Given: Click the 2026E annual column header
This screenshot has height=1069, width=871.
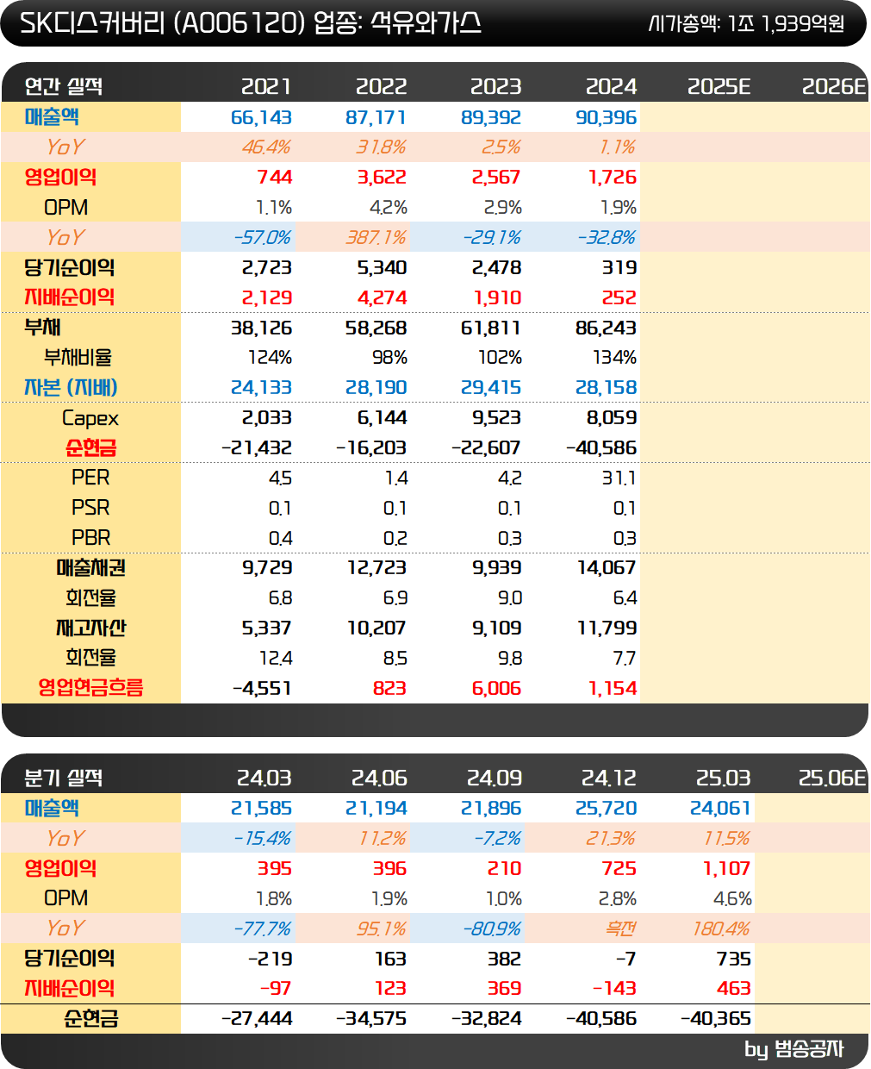Looking at the screenshot, I should tap(834, 86).
